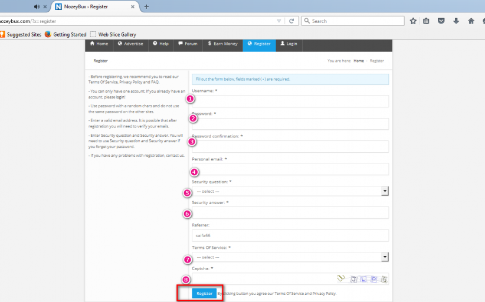Viewport: 485px width, 302px height.
Task: Click the Getting Started Firefox bookmark
Action: tap(65, 35)
